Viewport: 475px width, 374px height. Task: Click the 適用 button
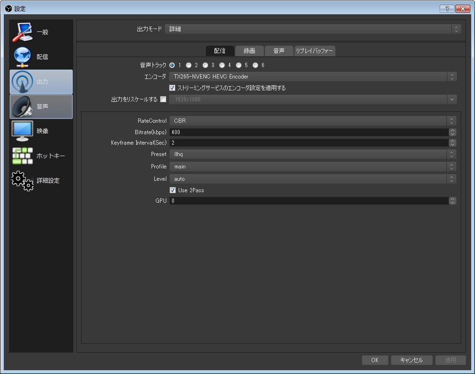click(x=450, y=360)
